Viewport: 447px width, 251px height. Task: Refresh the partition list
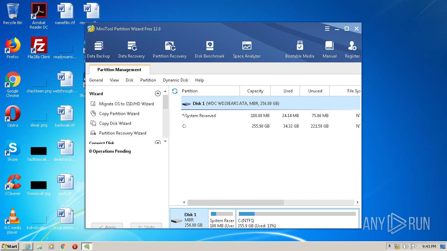point(175,91)
